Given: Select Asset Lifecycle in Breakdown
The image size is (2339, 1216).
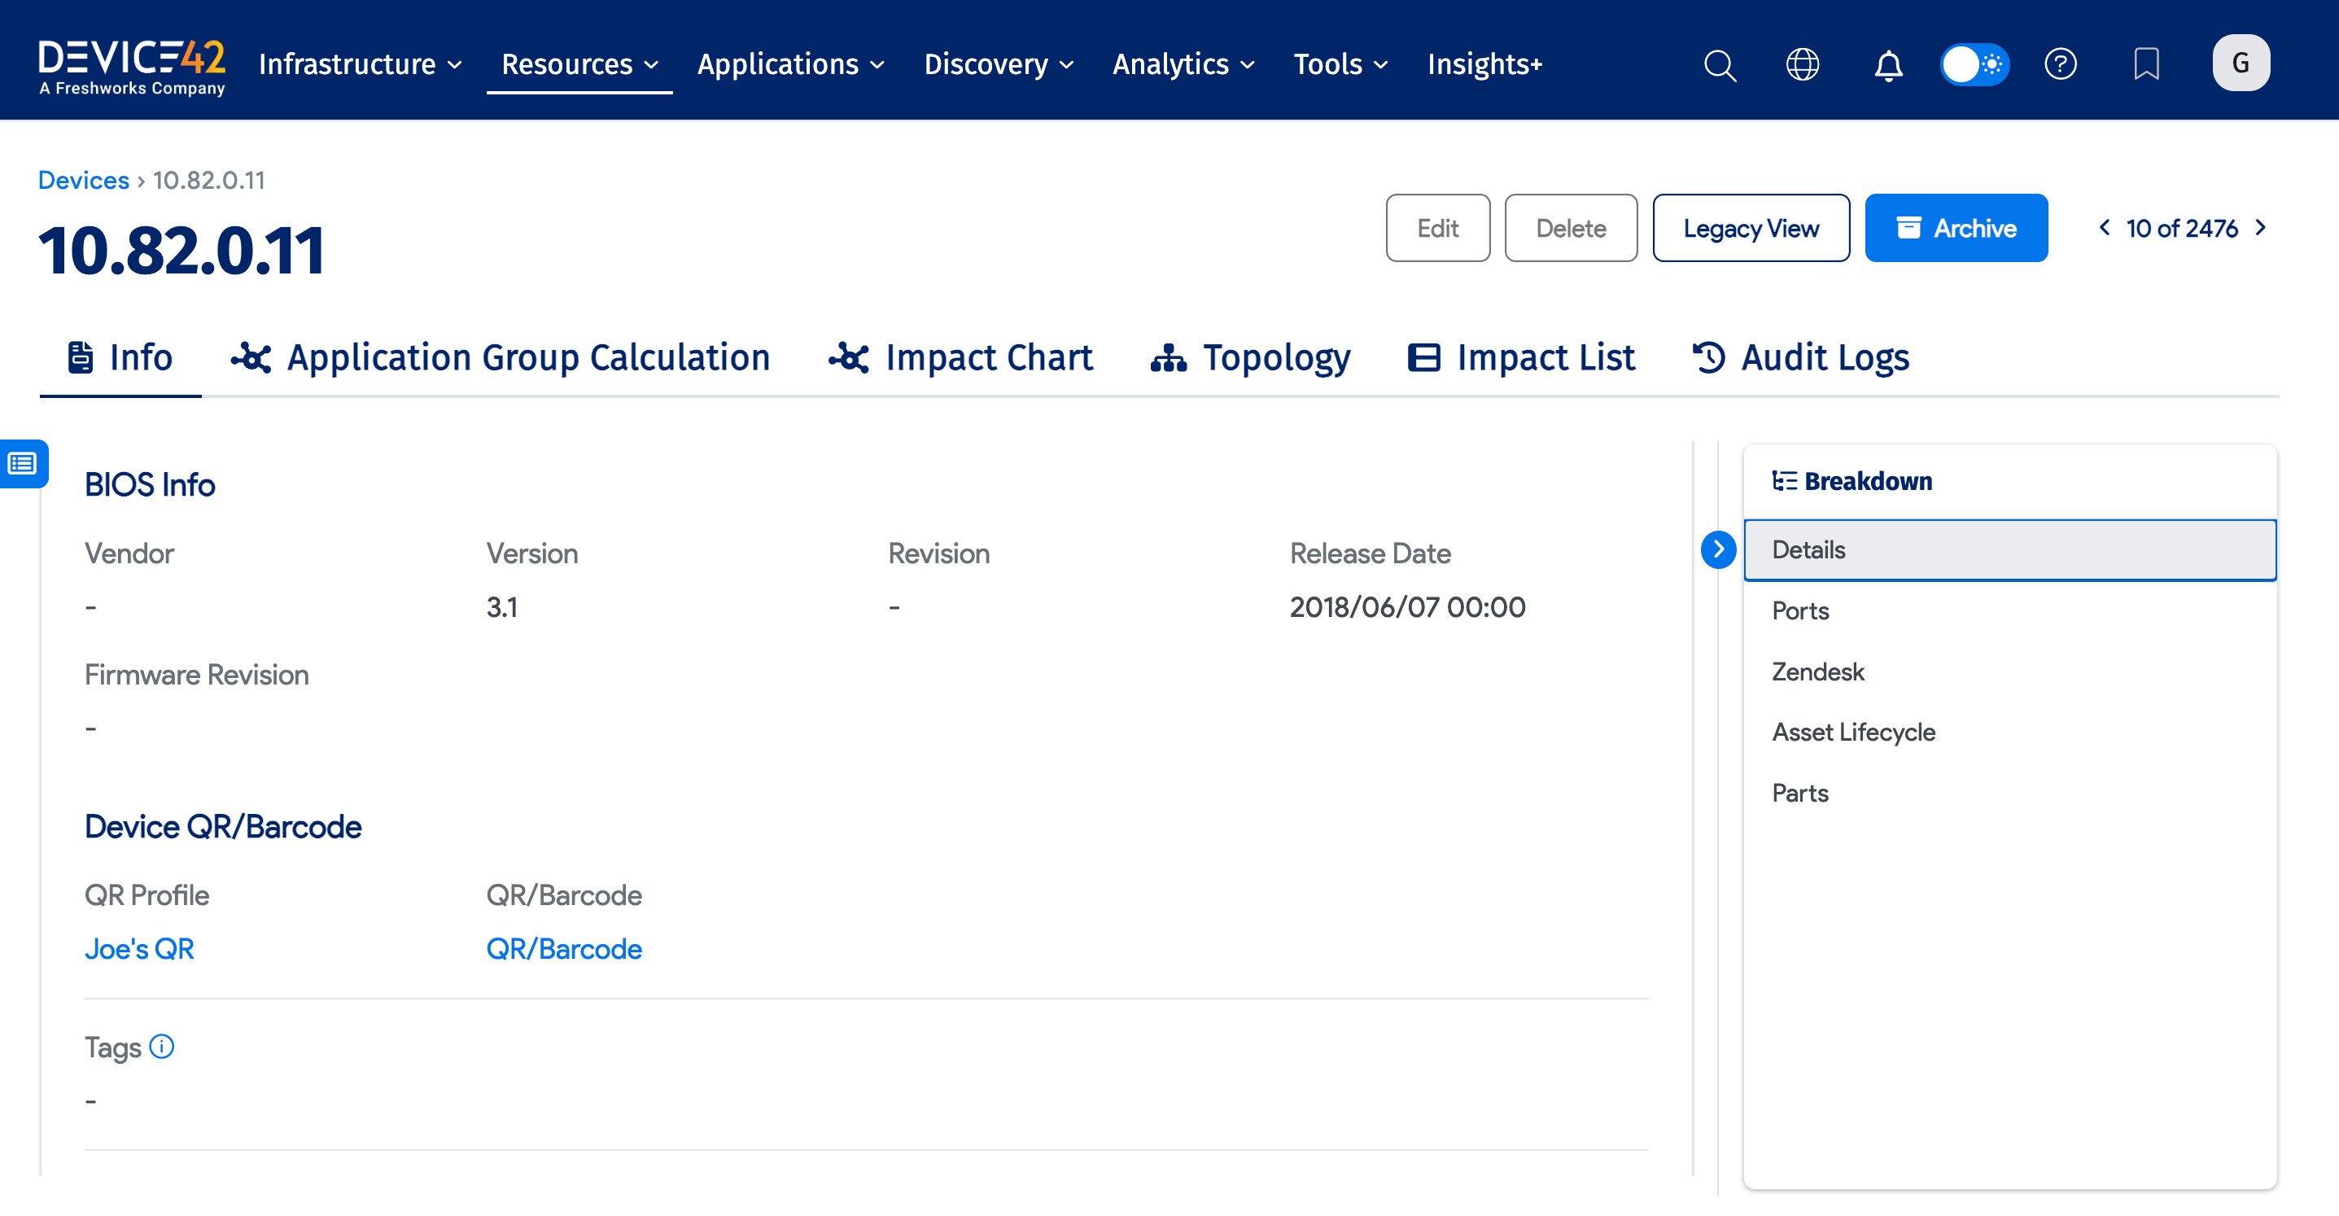Looking at the screenshot, I should click(2009, 732).
